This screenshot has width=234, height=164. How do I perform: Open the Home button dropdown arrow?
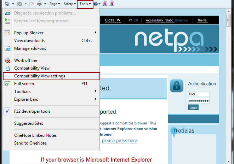point(13,4)
